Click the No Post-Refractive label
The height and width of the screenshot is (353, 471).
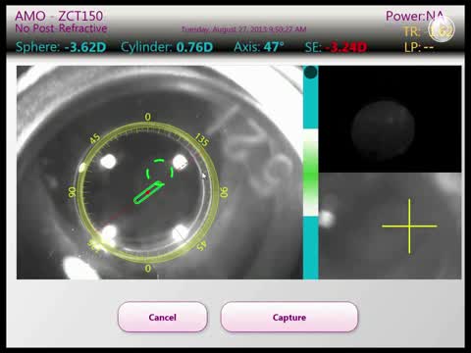61,28
